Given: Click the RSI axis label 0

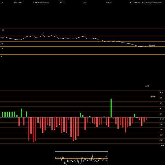Looking at the screenshot, I should (2, 56).
